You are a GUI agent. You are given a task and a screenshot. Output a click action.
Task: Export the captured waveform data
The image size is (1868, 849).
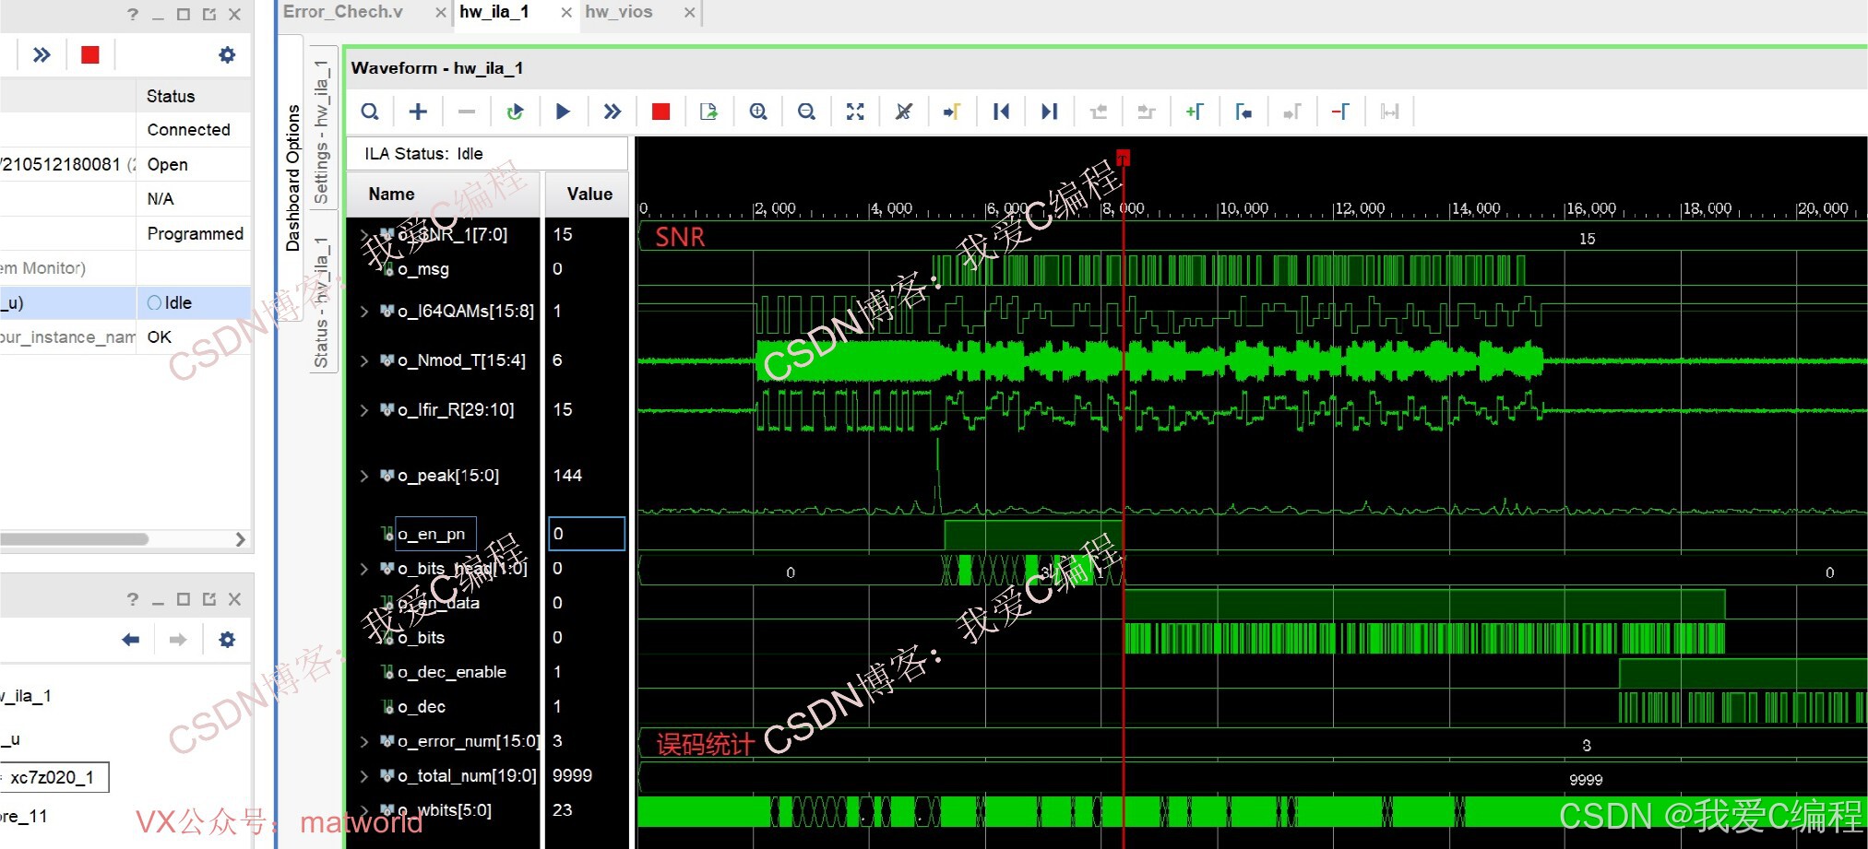[x=708, y=111]
